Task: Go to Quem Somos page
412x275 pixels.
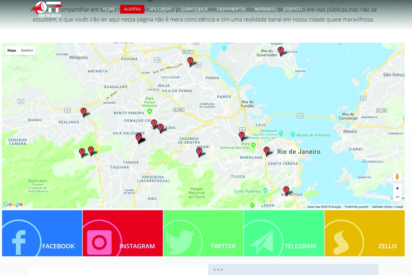Action: [194, 9]
